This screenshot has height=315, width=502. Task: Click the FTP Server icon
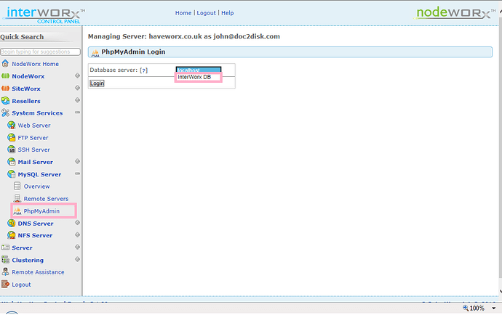point(12,137)
